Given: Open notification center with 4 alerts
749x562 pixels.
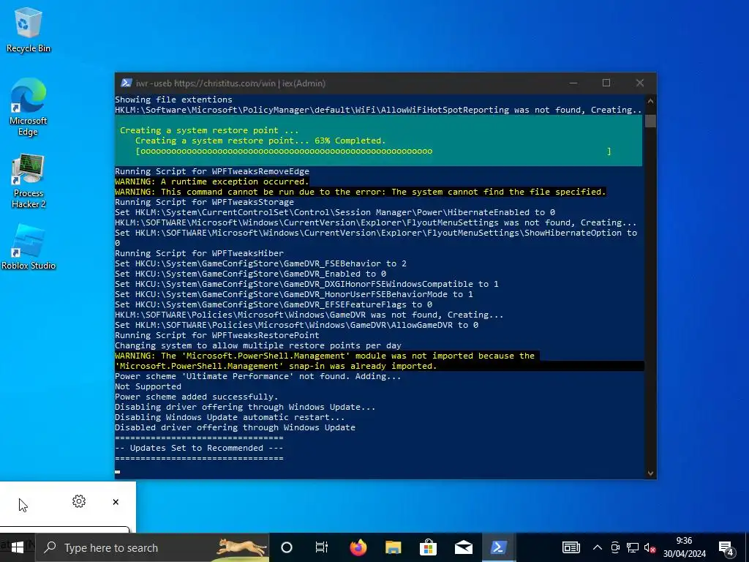Looking at the screenshot, I should tap(726, 547).
